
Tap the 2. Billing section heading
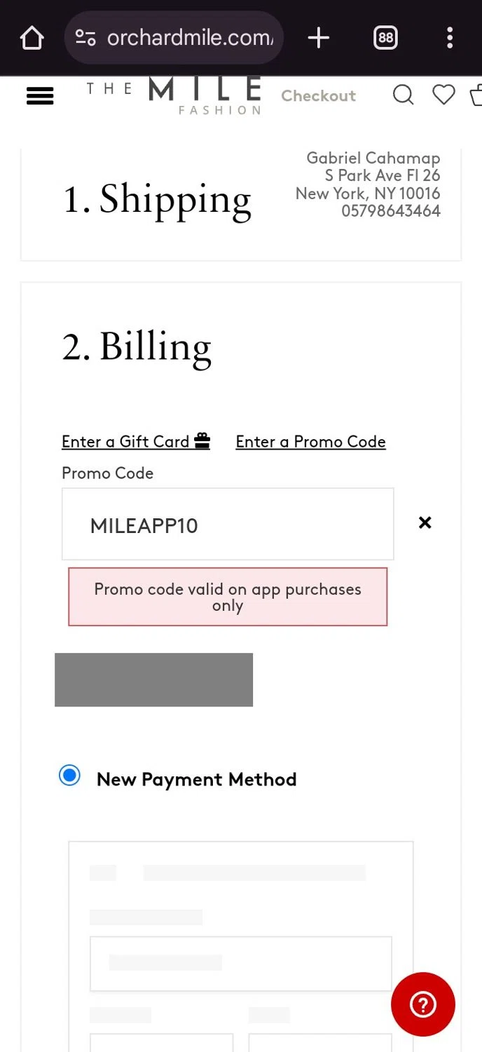(137, 347)
